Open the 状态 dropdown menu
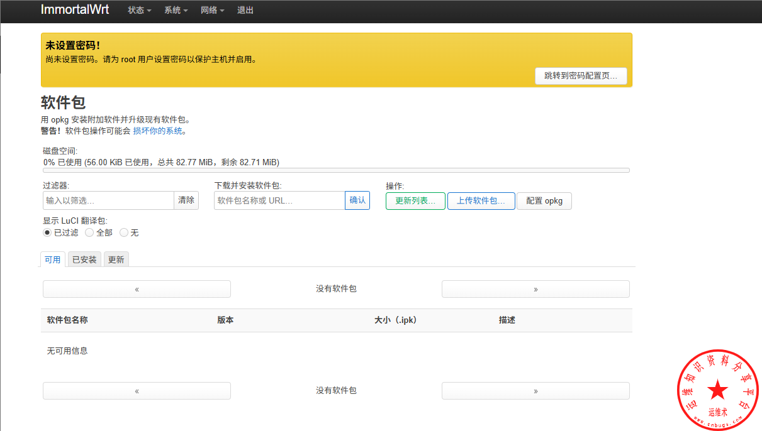 pyautogui.click(x=139, y=11)
